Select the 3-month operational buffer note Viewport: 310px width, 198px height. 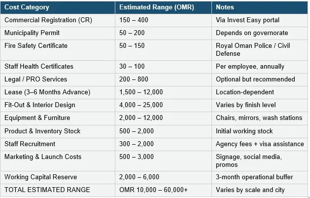pos(254,177)
